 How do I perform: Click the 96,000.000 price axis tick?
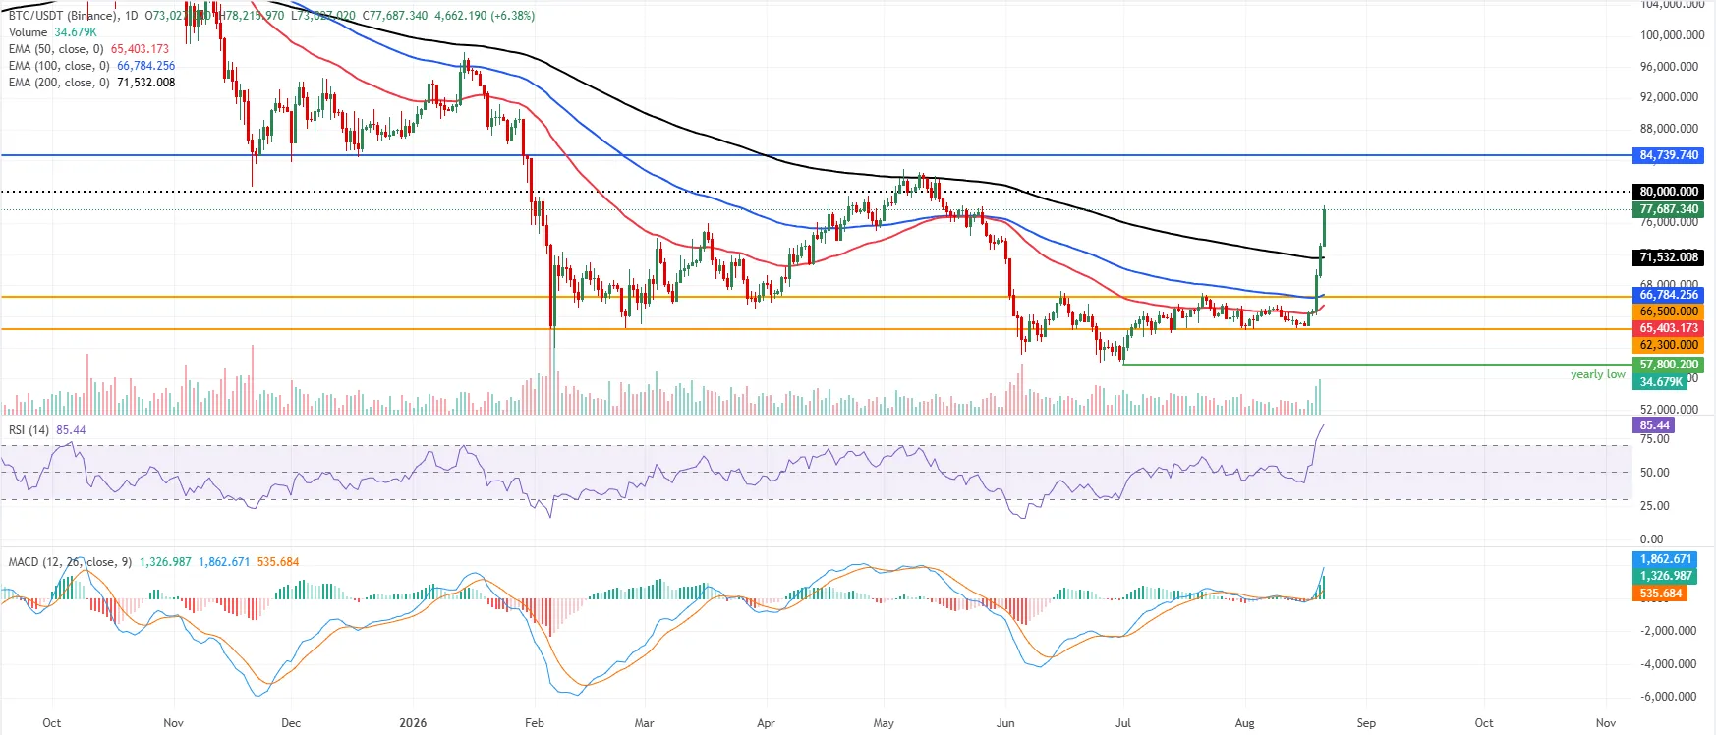pos(1669,67)
